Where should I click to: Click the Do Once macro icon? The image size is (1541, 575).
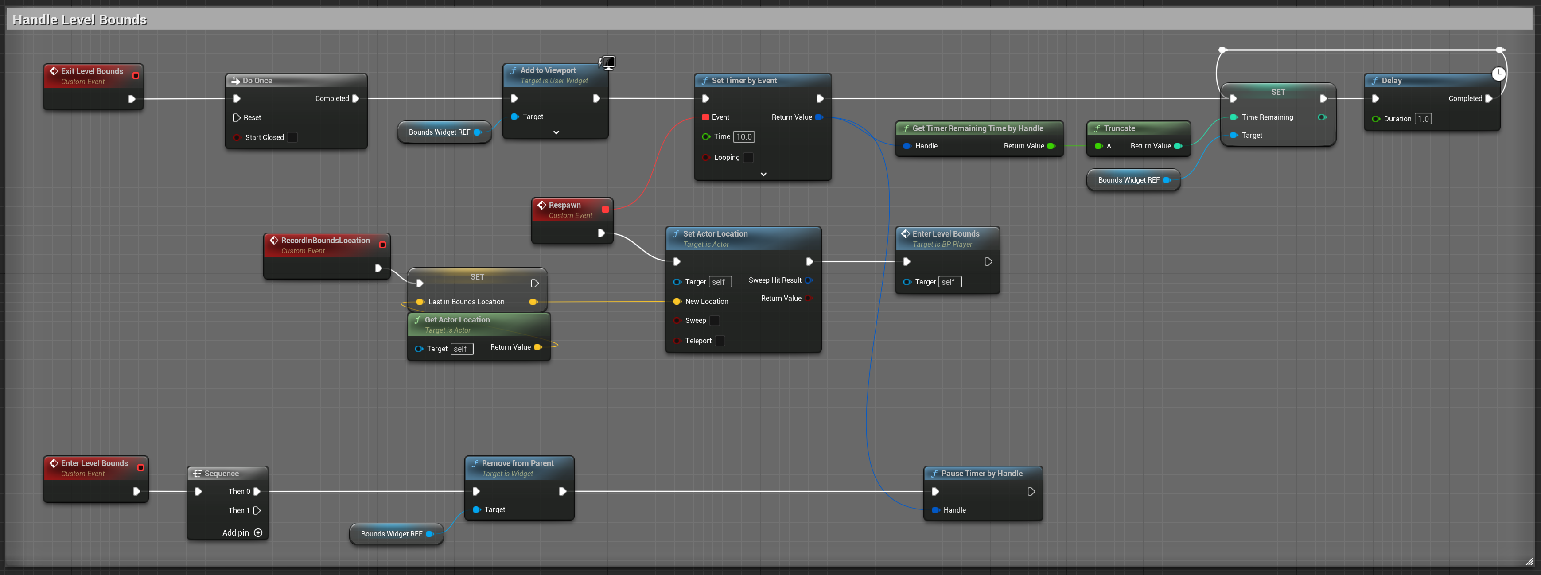coord(236,81)
